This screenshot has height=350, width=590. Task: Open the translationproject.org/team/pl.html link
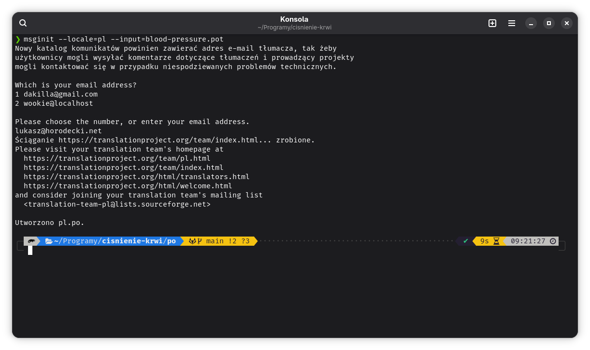pos(117,158)
